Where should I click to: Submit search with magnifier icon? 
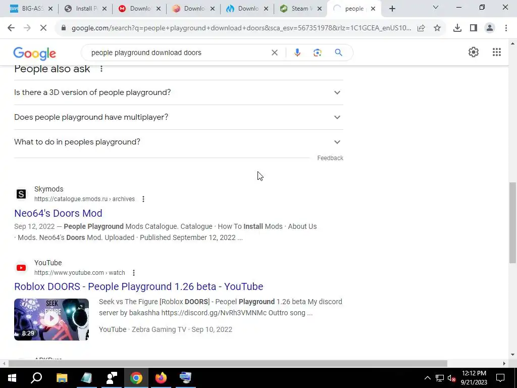(x=338, y=53)
